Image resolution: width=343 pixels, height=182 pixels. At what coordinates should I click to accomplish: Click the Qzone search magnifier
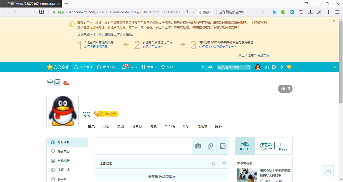[248, 67]
